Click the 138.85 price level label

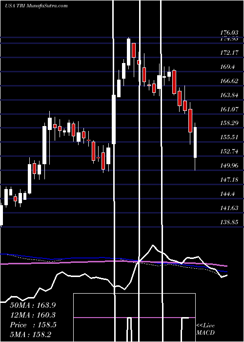(x=229, y=222)
